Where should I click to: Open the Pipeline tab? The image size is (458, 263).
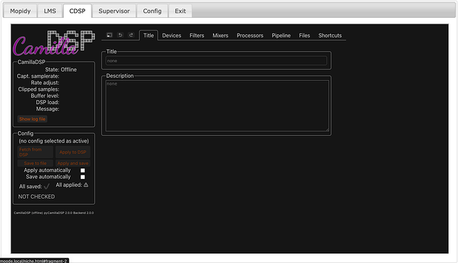pos(281,36)
